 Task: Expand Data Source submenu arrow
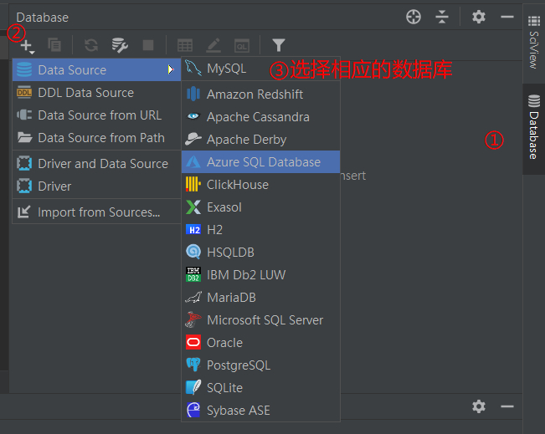click(171, 69)
